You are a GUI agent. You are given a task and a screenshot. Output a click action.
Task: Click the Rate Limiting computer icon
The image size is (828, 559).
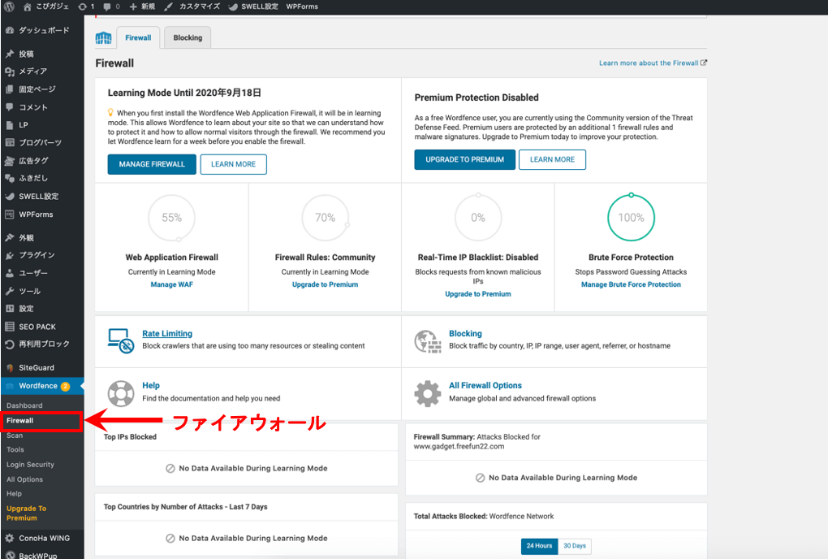tap(121, 340)
